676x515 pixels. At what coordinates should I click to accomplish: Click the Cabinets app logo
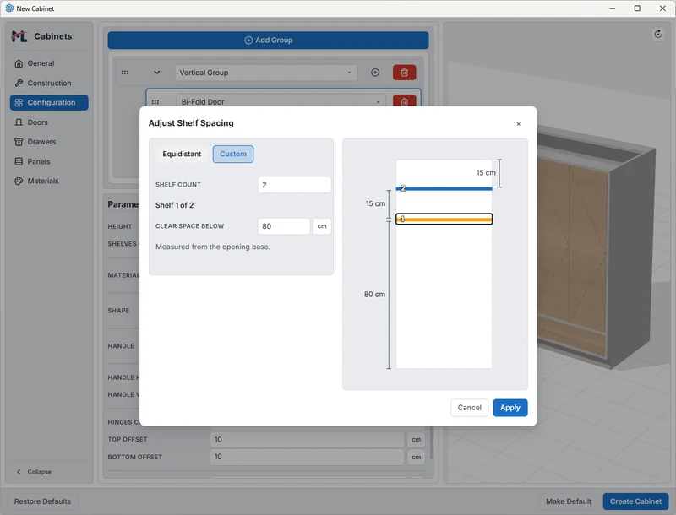point(19,36)
